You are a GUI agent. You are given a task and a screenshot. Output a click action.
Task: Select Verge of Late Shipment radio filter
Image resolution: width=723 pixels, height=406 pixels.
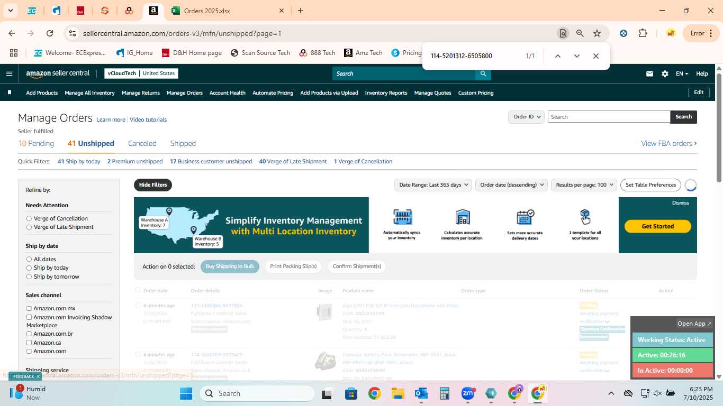point(29,227)
